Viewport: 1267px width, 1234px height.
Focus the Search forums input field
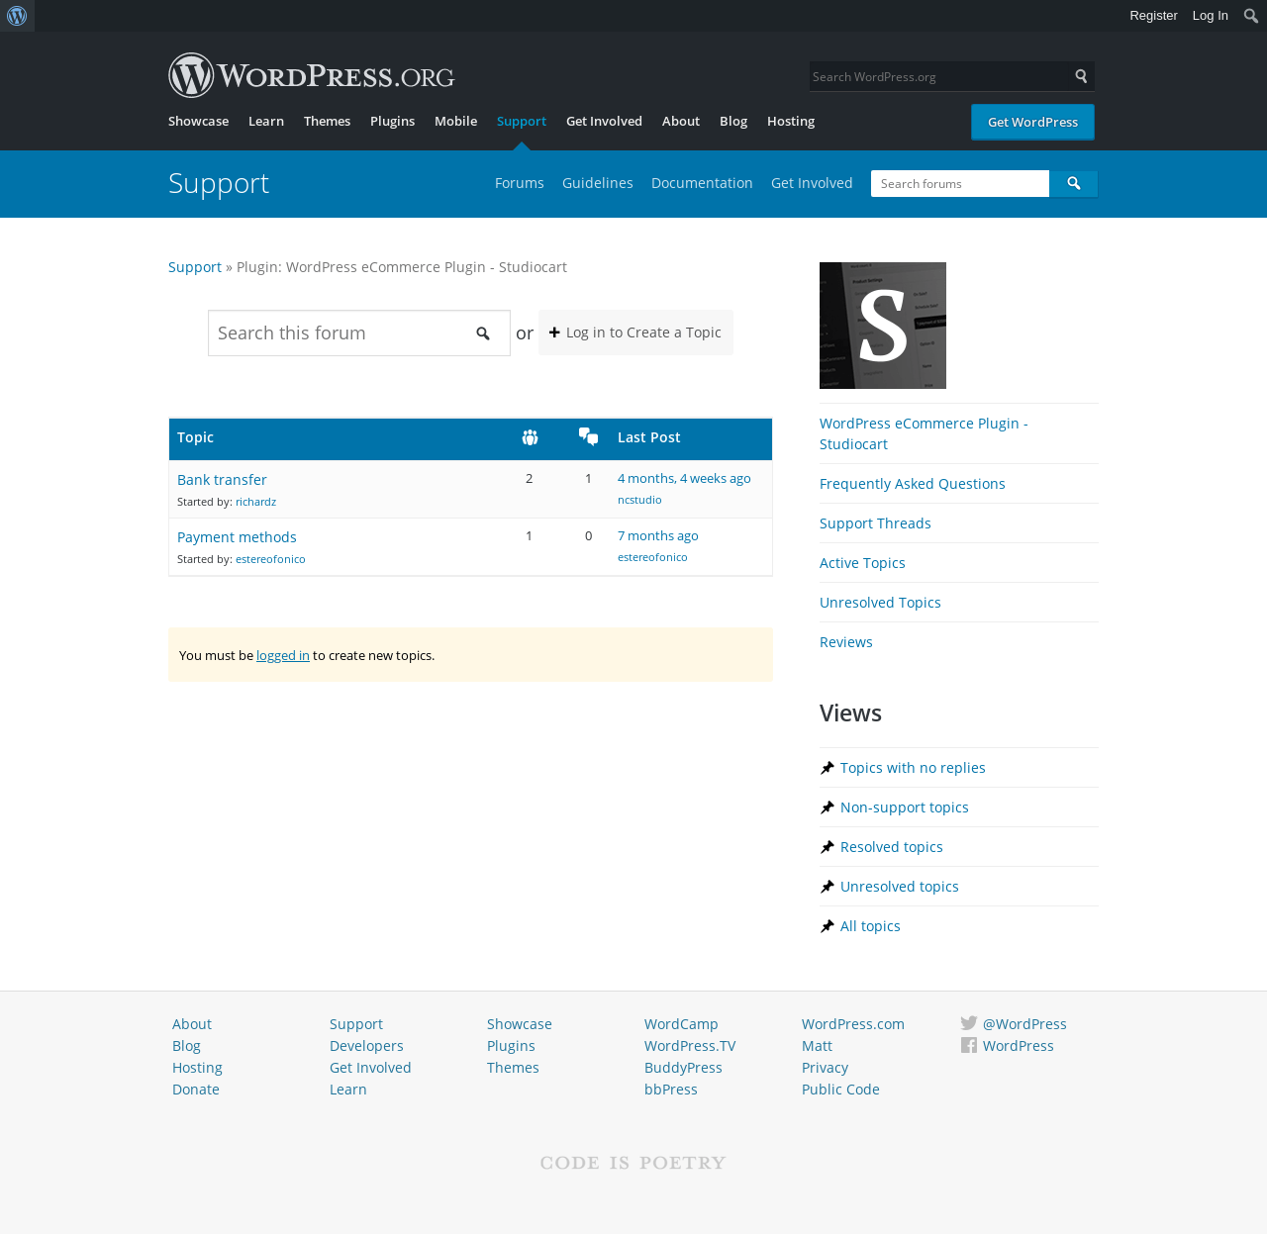(960, 184)
